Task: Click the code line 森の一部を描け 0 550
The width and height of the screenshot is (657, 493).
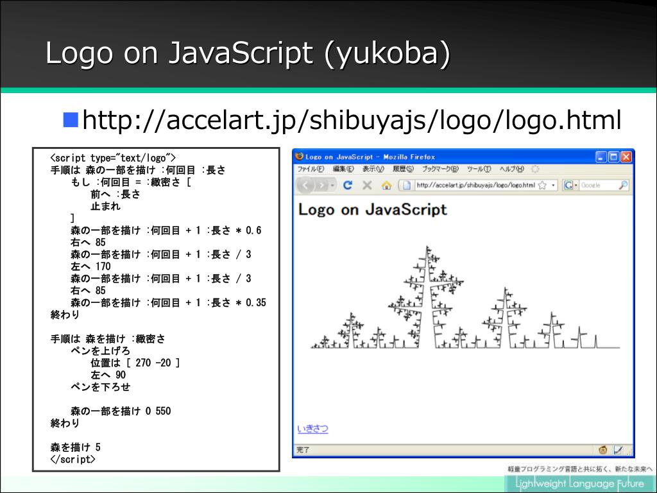Action: [x=121, y=411]
